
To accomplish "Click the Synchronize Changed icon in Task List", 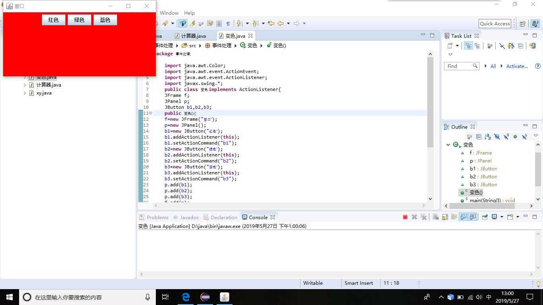I will tap(533, 46).
